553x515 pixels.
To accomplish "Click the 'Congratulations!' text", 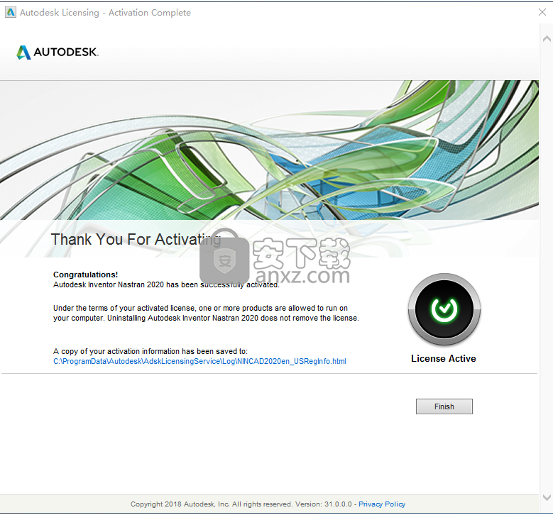I will tap(86, 275).
